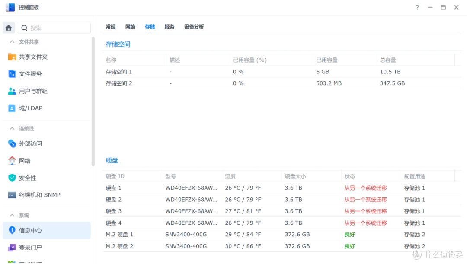Open Shared Folder (共享文件夹) icon

click(x=12, y=57)
